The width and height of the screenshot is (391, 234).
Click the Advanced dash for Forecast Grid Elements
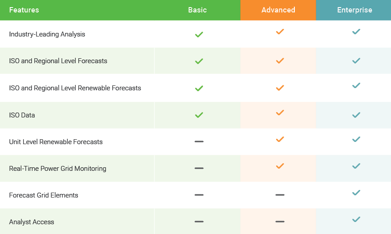[x=280, y=195]
